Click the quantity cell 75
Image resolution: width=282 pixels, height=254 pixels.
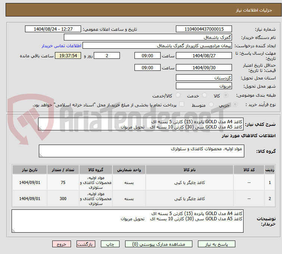[63, 182]
